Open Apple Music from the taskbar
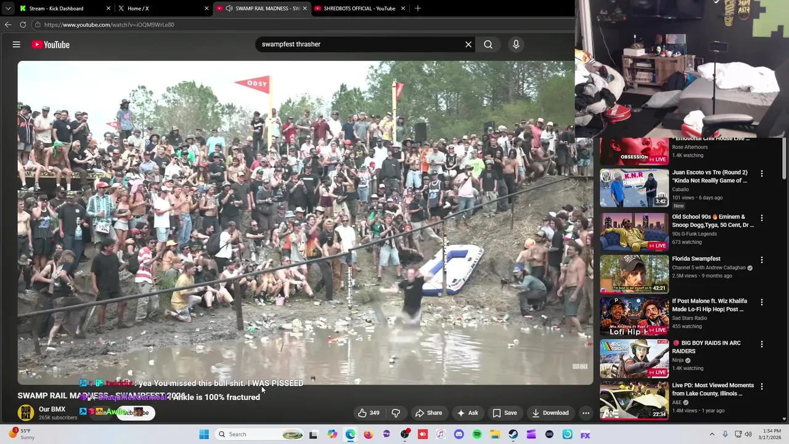 point(441,434)
